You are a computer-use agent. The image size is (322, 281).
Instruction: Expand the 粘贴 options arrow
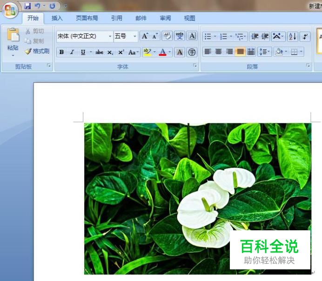[x=13, y=55]
